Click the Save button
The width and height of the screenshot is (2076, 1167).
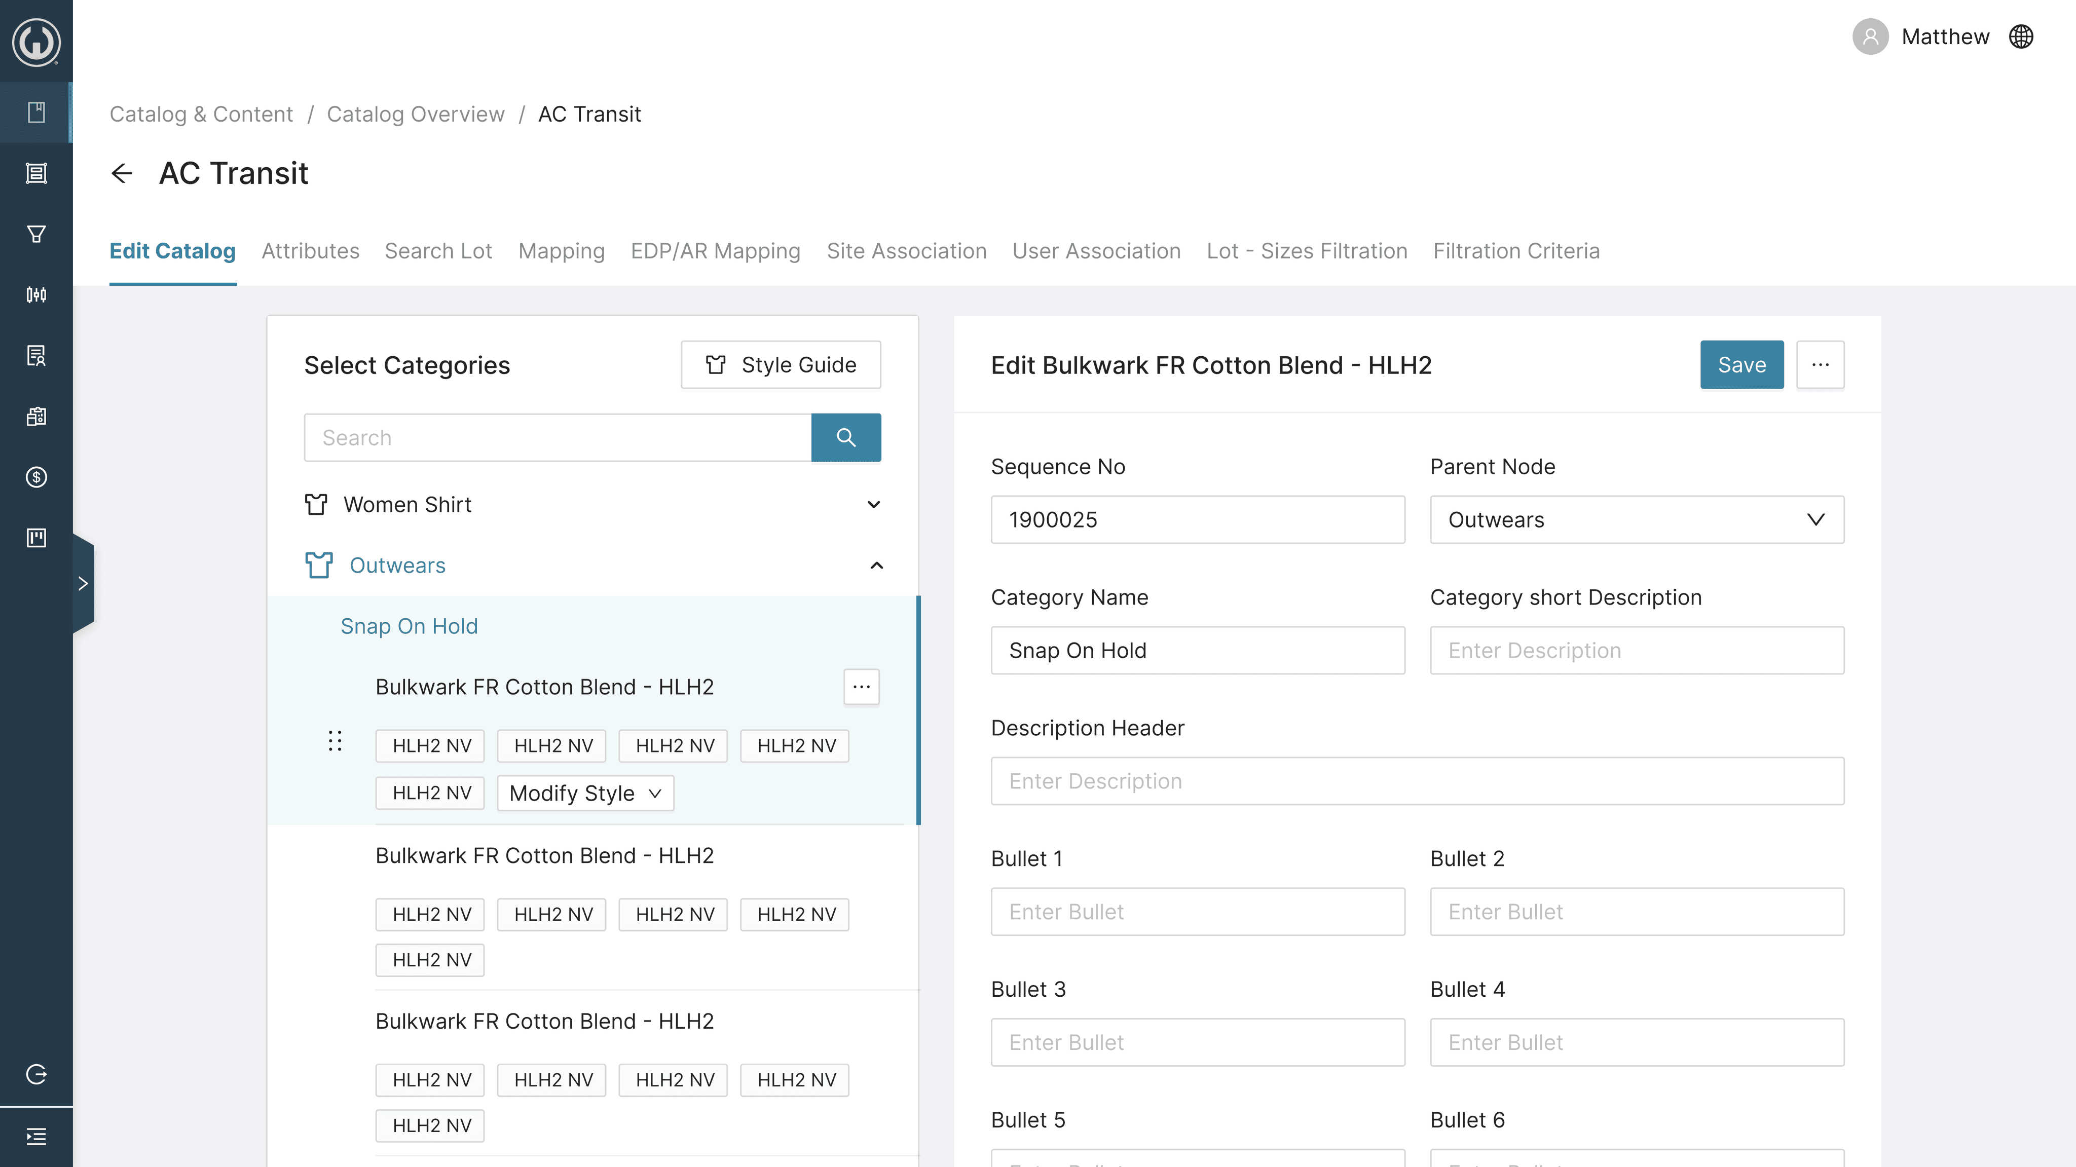(x=1741, y=365)
